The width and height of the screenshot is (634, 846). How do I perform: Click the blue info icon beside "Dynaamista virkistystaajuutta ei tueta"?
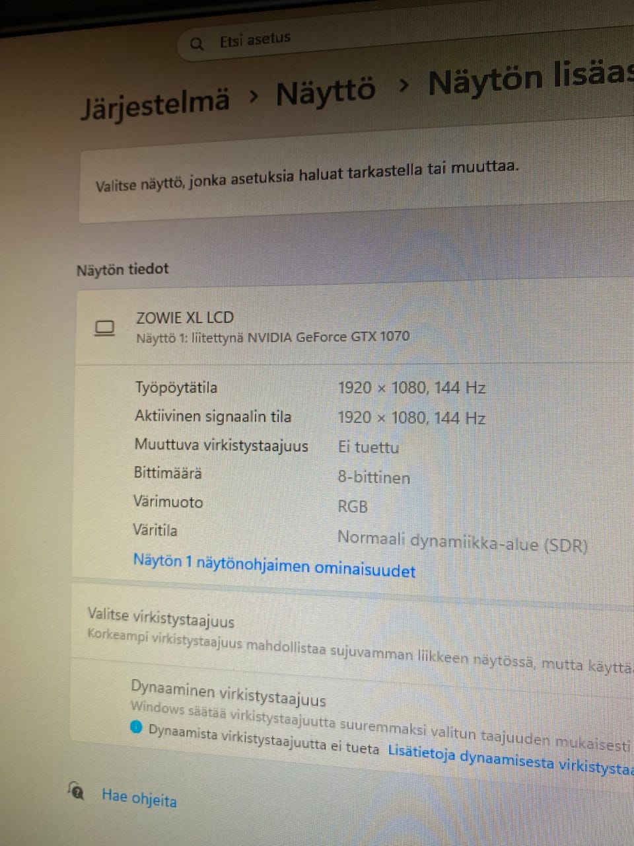click(x=137, y=728)
